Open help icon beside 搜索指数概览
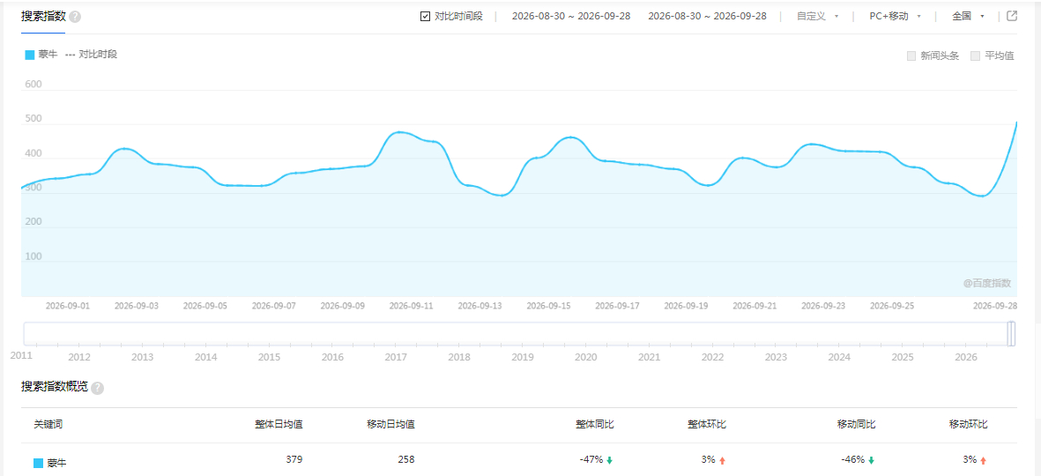The image size is (1041, 476). coord(98,389)
